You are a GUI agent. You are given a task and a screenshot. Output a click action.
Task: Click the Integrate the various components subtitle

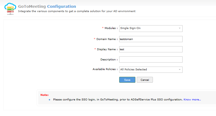tap(77, 11)
